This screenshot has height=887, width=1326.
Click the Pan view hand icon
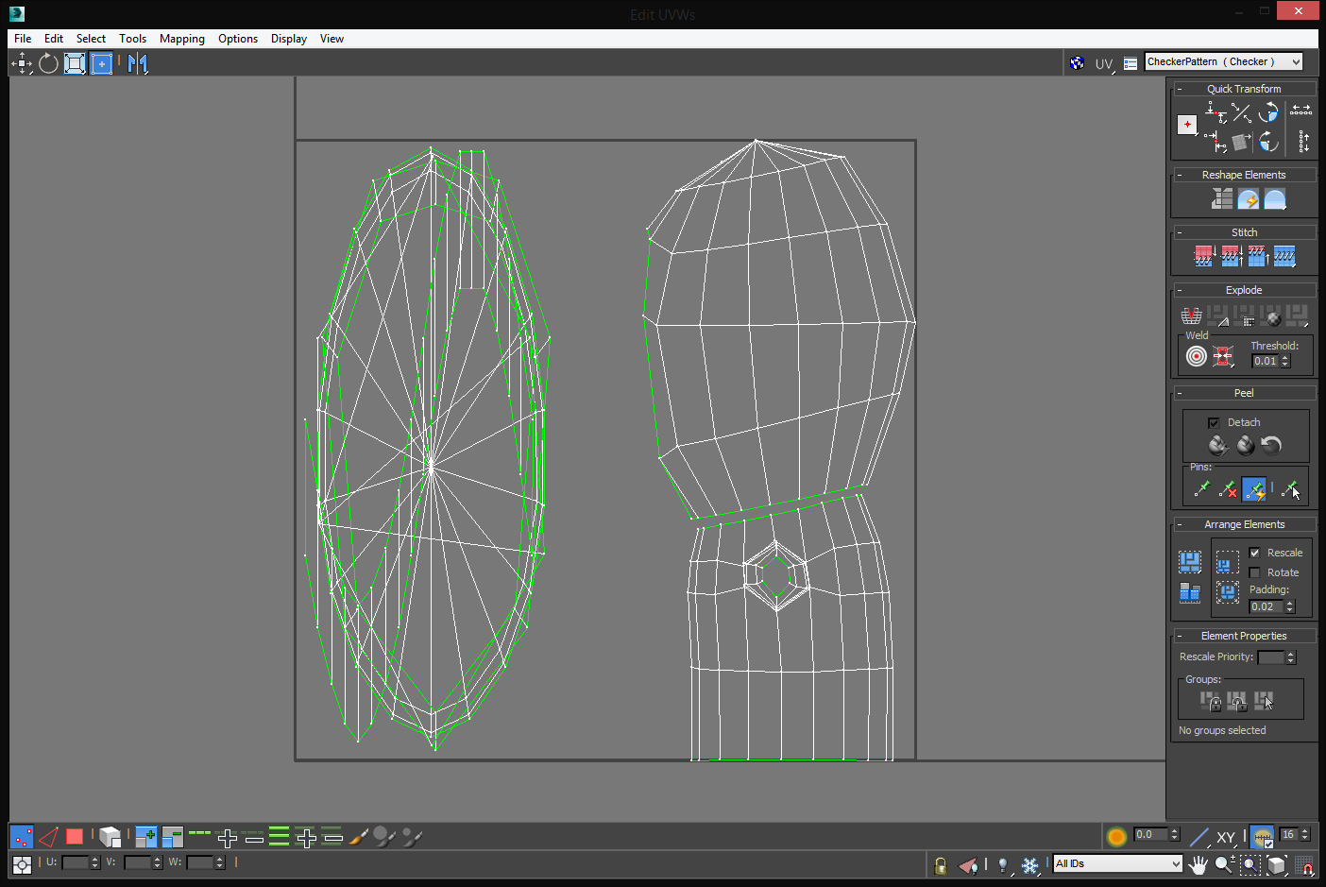[1198, 864]
